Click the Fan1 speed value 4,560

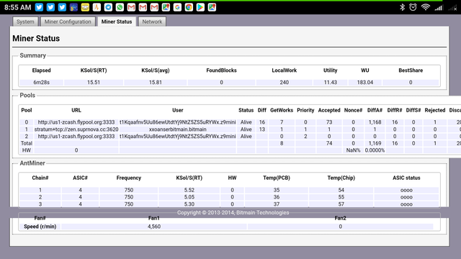(153, 227)
